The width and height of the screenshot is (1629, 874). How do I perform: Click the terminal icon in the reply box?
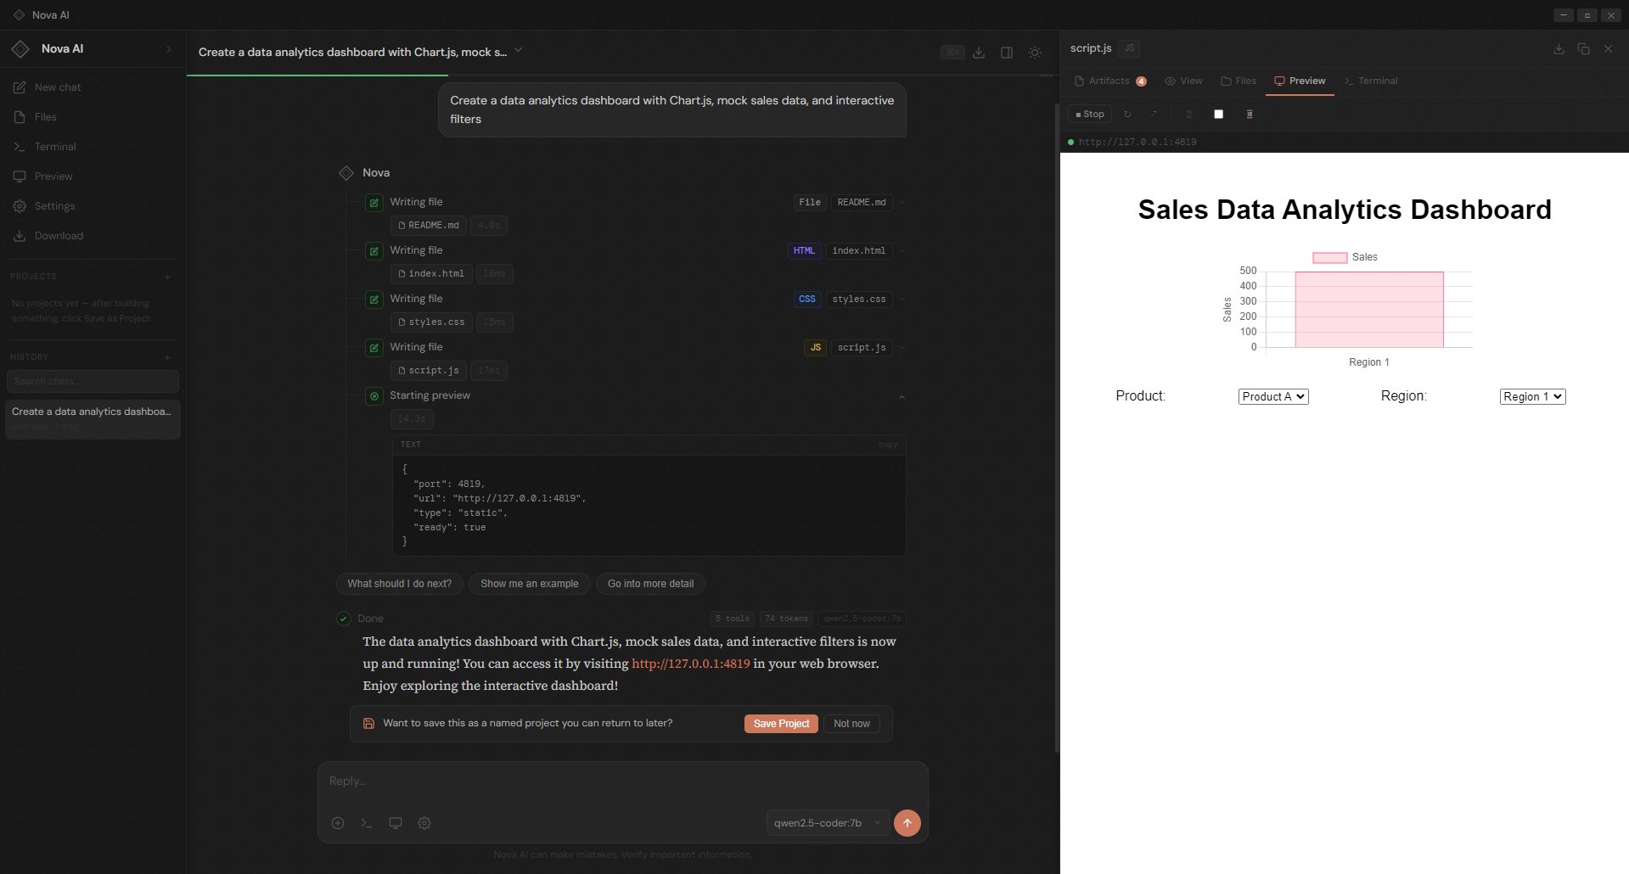(367, 823)
